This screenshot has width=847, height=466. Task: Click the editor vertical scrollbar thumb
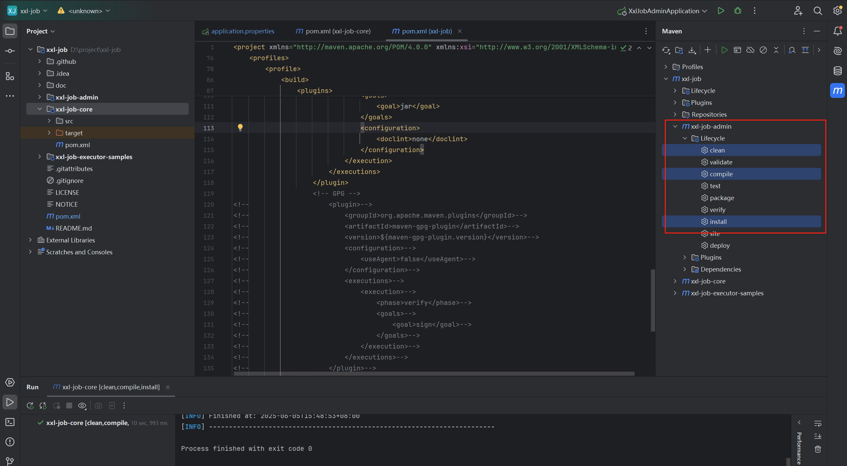pyautogui.click(x=653, y=300)
